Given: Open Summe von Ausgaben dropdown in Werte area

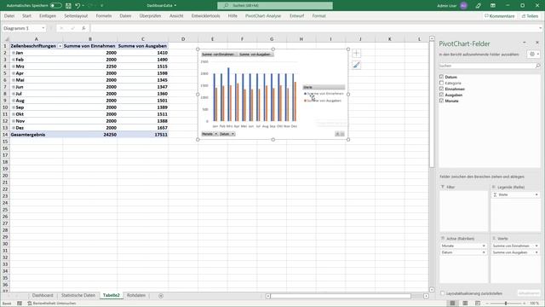Looking at the screenshot, I should coord(536,252).
